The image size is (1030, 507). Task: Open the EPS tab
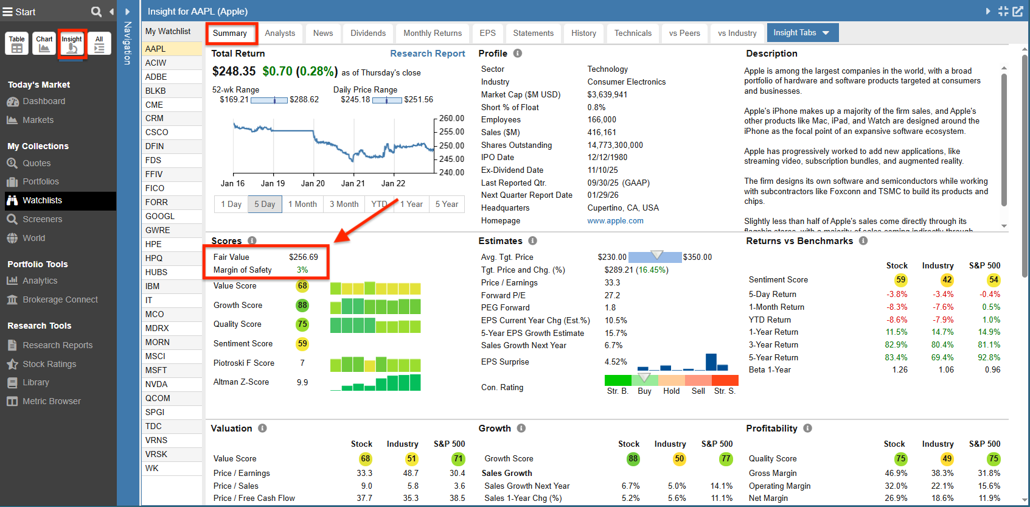coord(488,33)
